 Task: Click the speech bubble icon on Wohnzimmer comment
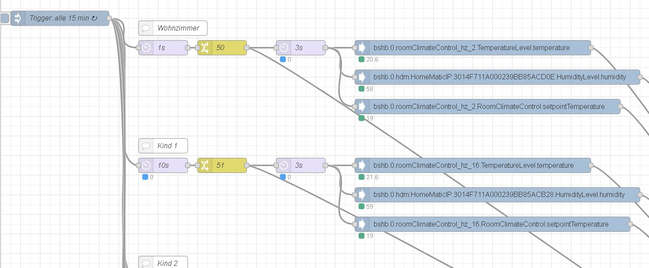point(146,28)
